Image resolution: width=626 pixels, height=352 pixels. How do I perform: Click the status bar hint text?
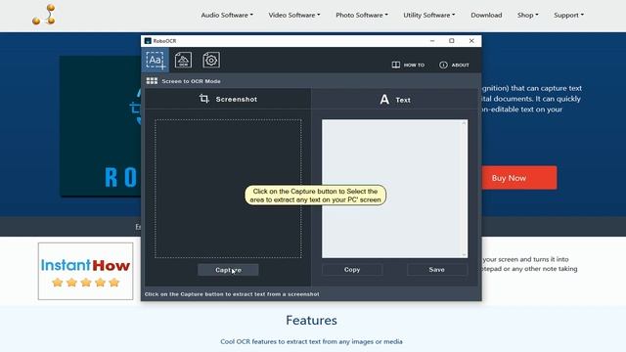(x=232, y=294)
